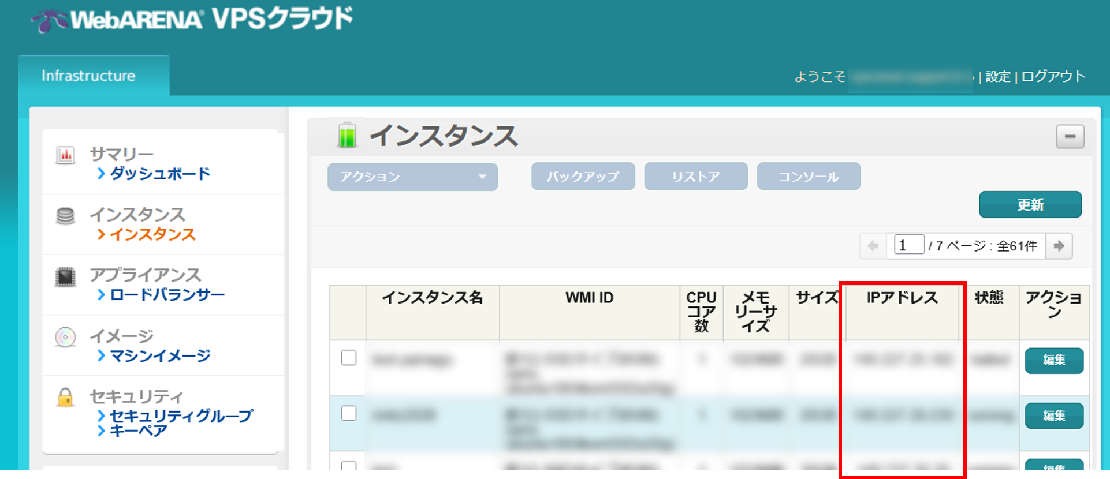Click the 更新 refresh button
1110x479 pixels.
point(1030,205)
